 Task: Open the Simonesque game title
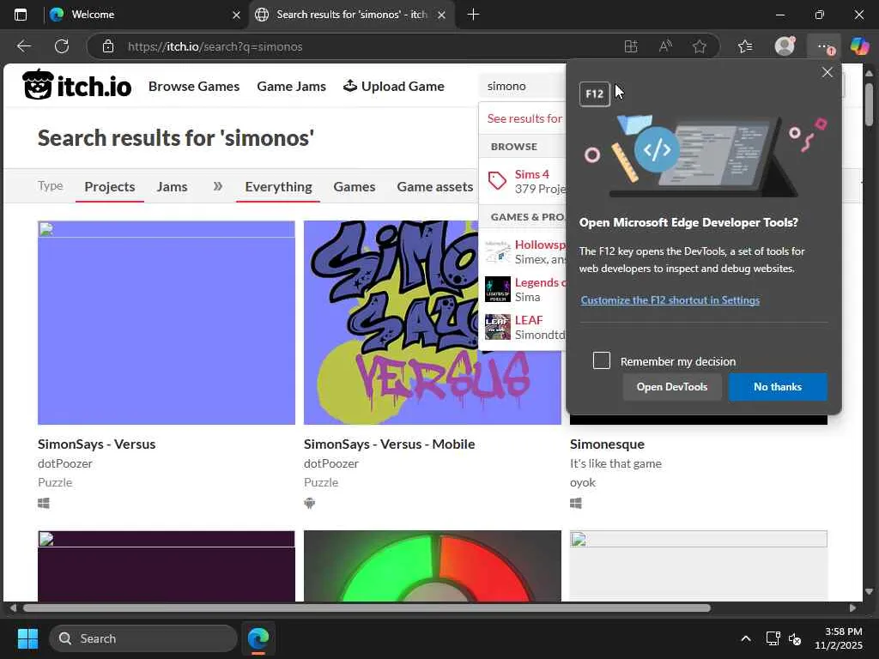[607, 444]
